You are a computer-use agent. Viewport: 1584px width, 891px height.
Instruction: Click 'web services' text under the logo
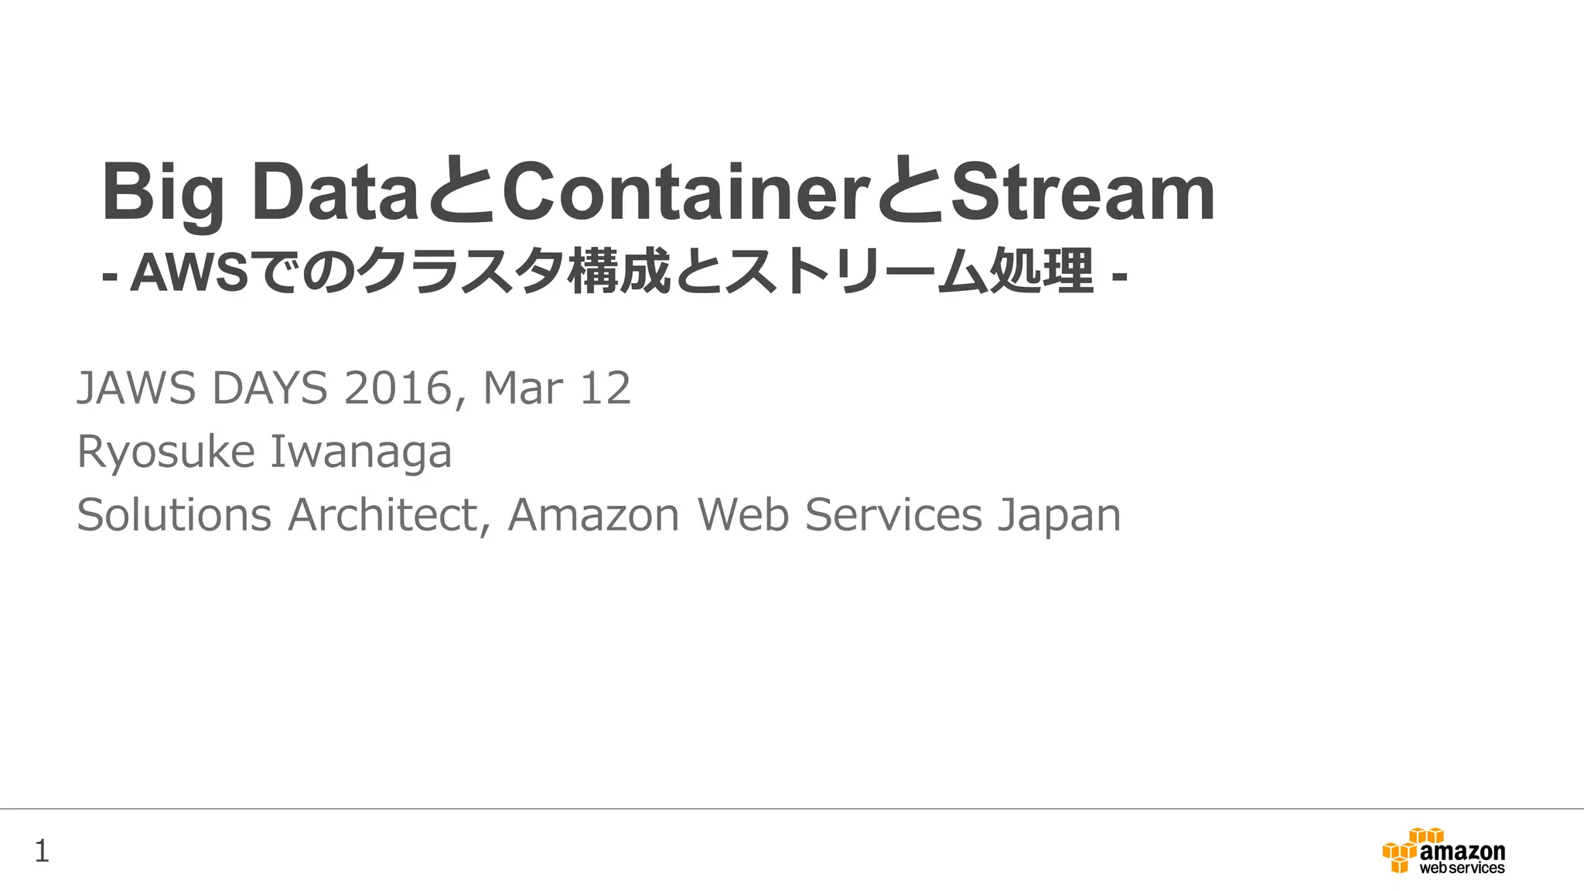1462,869
